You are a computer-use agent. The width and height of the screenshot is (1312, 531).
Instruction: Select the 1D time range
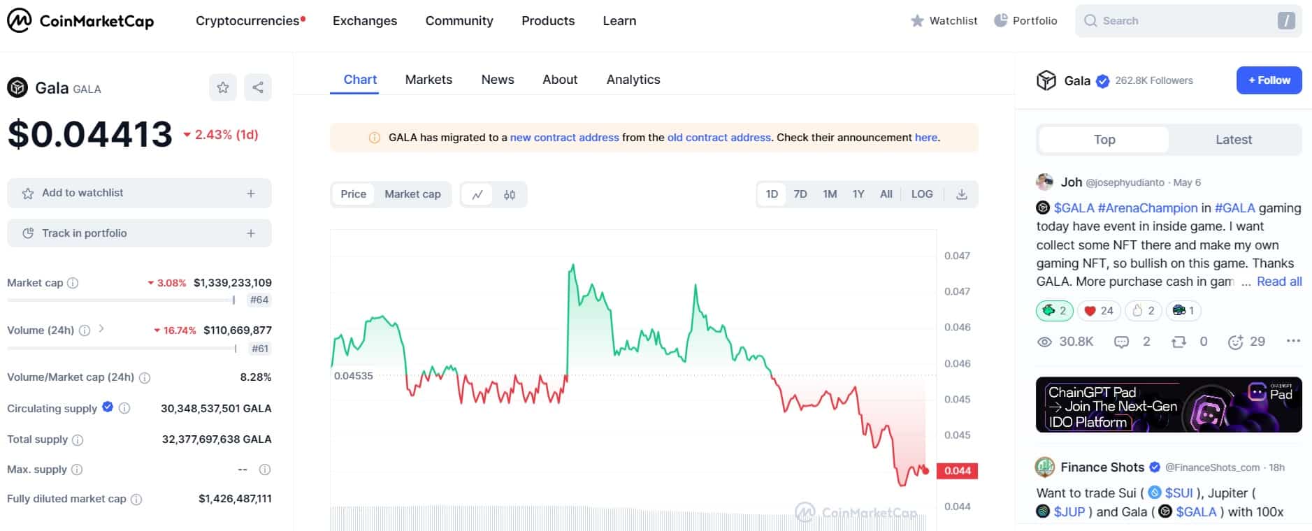772,194
